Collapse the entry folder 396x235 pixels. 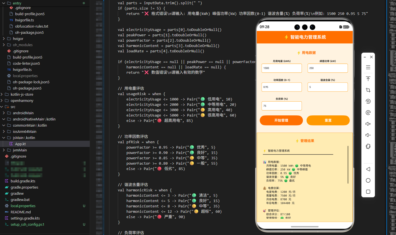click(x=3, y=3)
